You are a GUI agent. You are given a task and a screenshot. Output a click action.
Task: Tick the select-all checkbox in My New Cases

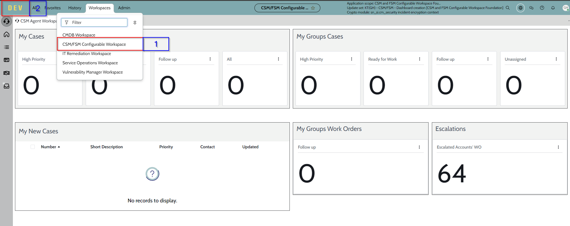pyautogui.click(x=33, y=147)
